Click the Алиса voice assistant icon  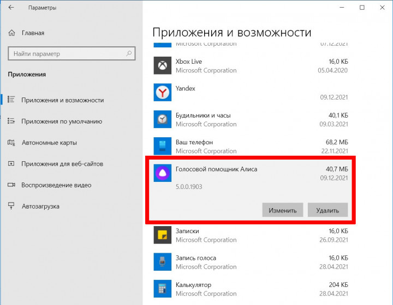tap(162, 173)
